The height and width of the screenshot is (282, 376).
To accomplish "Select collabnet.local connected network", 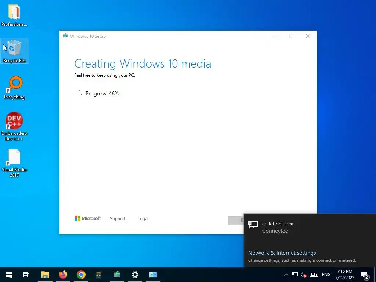I will click(x=310, y=227).
